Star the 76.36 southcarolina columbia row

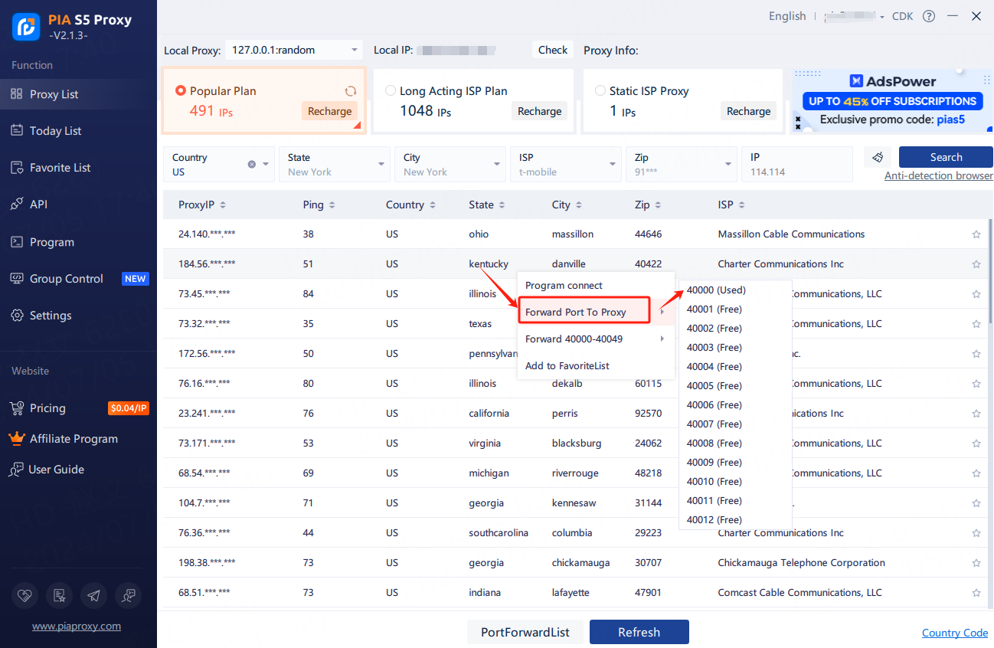[976, 533]
